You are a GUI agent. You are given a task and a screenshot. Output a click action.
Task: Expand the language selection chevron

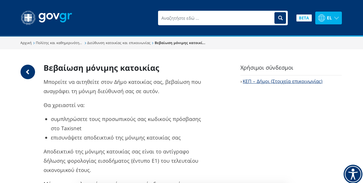pyautogui.click(x=336, y=18)
